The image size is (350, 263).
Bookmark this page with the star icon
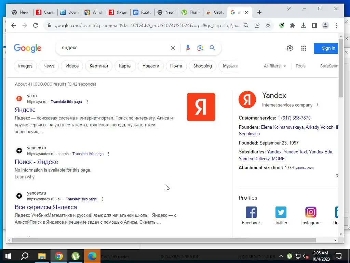(x=268, y=25)
